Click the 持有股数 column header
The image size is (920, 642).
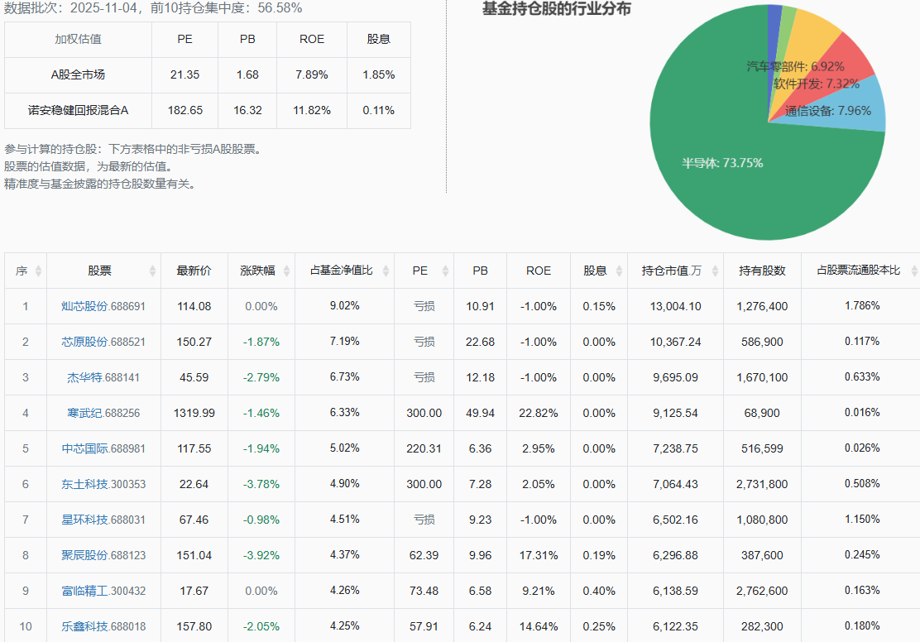pos(762,271)
